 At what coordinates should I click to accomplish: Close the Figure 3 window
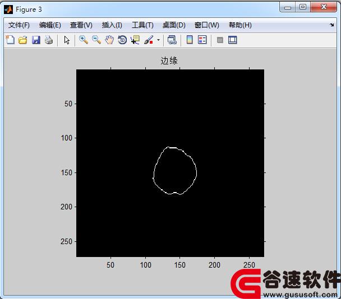tap(324, 7)
